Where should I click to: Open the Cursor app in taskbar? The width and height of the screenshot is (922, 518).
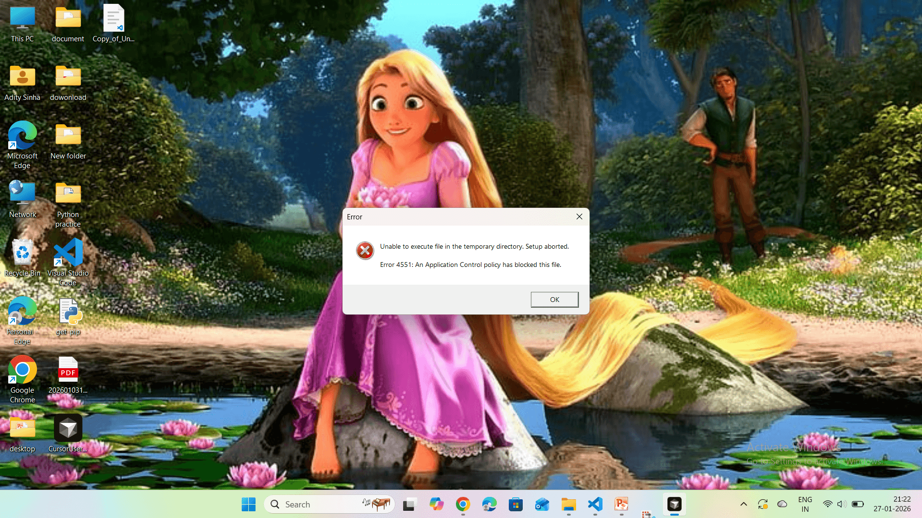point(674,504)
